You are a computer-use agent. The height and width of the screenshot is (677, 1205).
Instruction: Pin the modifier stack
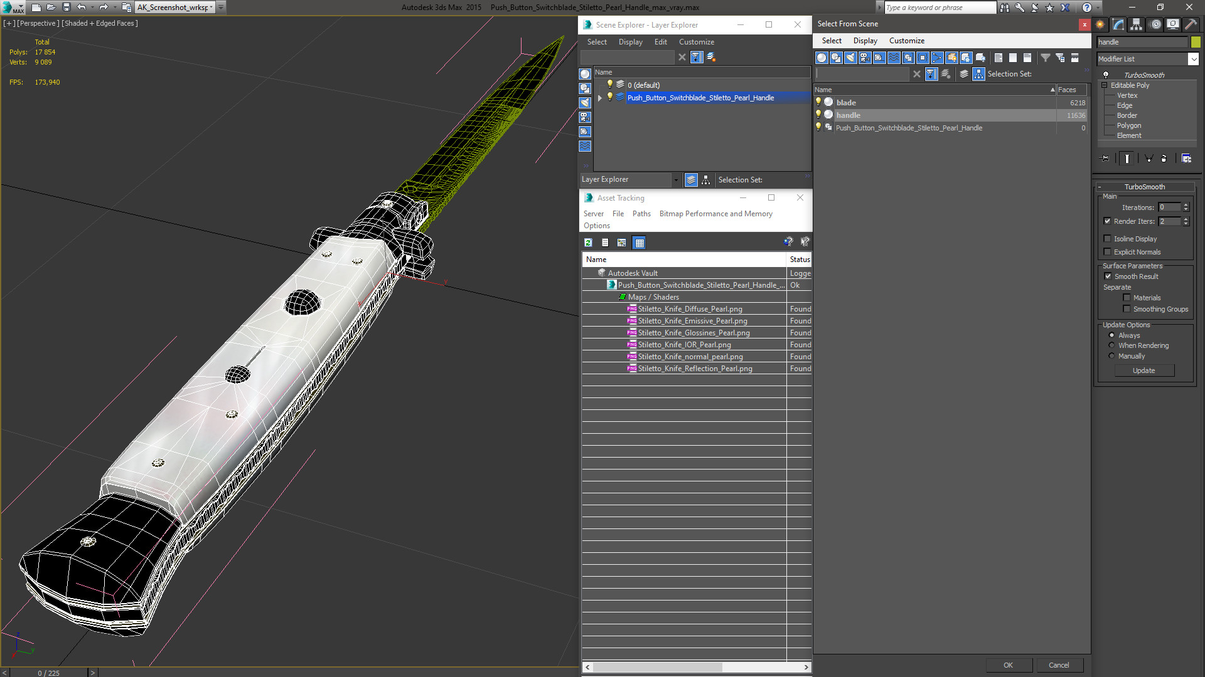coord(1105,159)
